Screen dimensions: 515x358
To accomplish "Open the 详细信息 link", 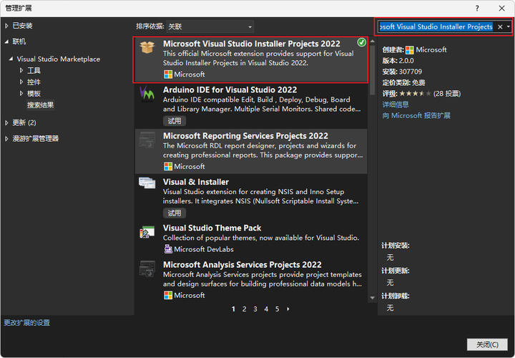I will point(396,105).
